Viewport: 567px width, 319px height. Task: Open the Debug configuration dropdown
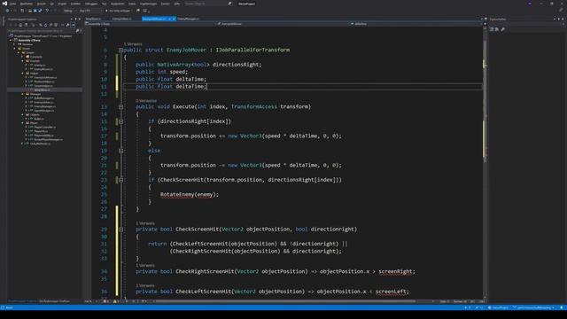coord(69,11)
